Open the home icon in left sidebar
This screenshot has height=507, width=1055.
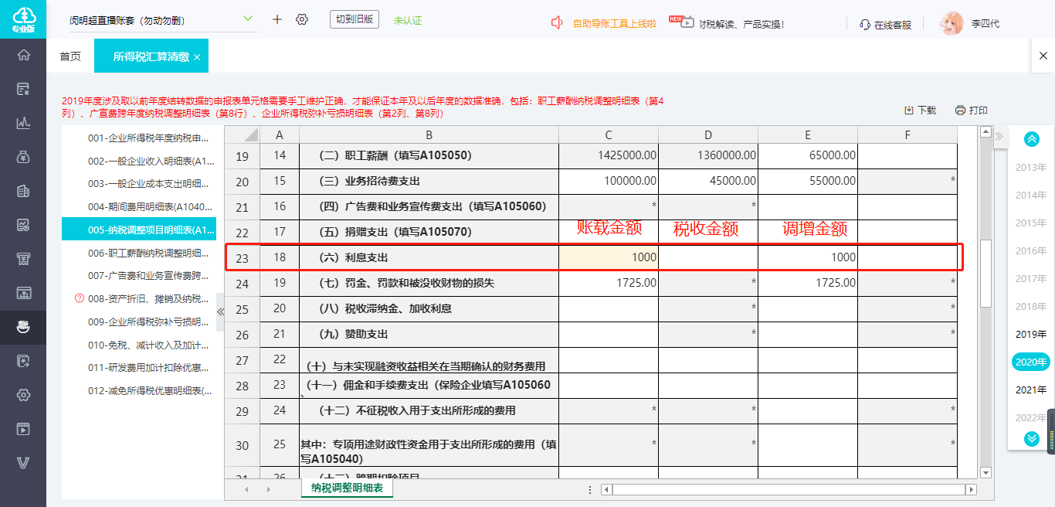point(23,55)
